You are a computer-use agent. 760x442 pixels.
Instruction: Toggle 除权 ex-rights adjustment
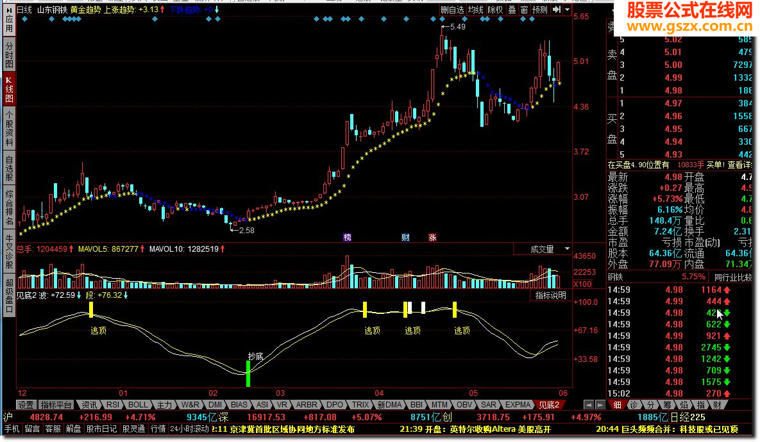495,10
